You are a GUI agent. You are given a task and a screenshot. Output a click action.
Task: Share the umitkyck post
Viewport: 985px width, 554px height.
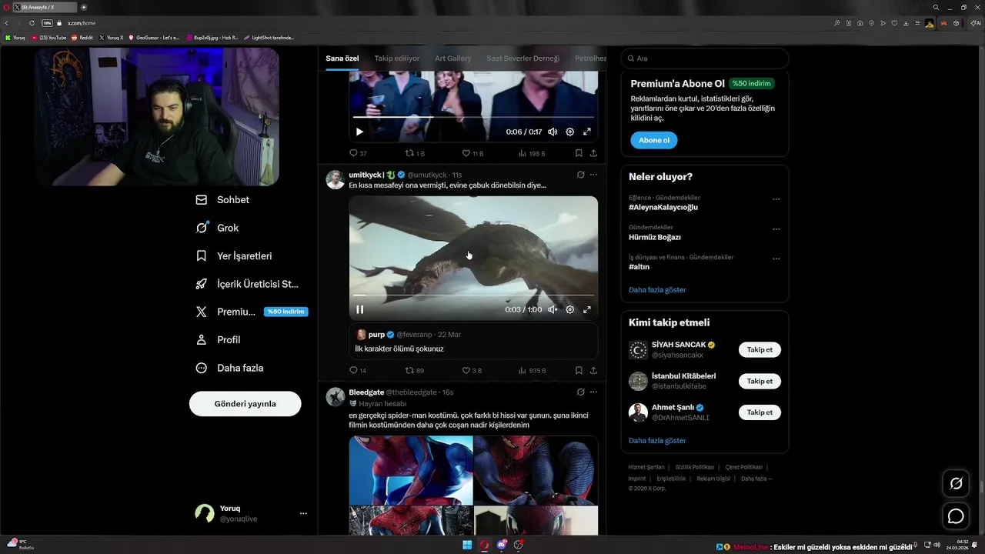click(593, 370)
